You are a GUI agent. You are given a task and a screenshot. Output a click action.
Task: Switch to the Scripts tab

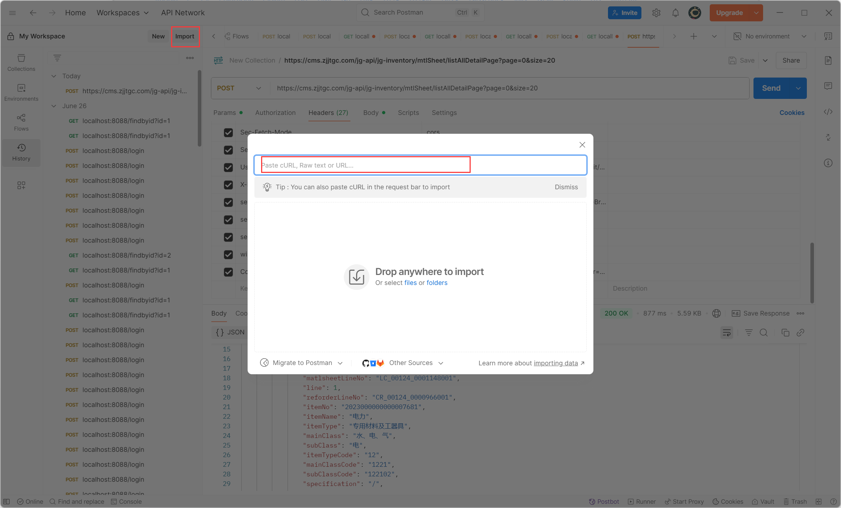click(408, 113)
